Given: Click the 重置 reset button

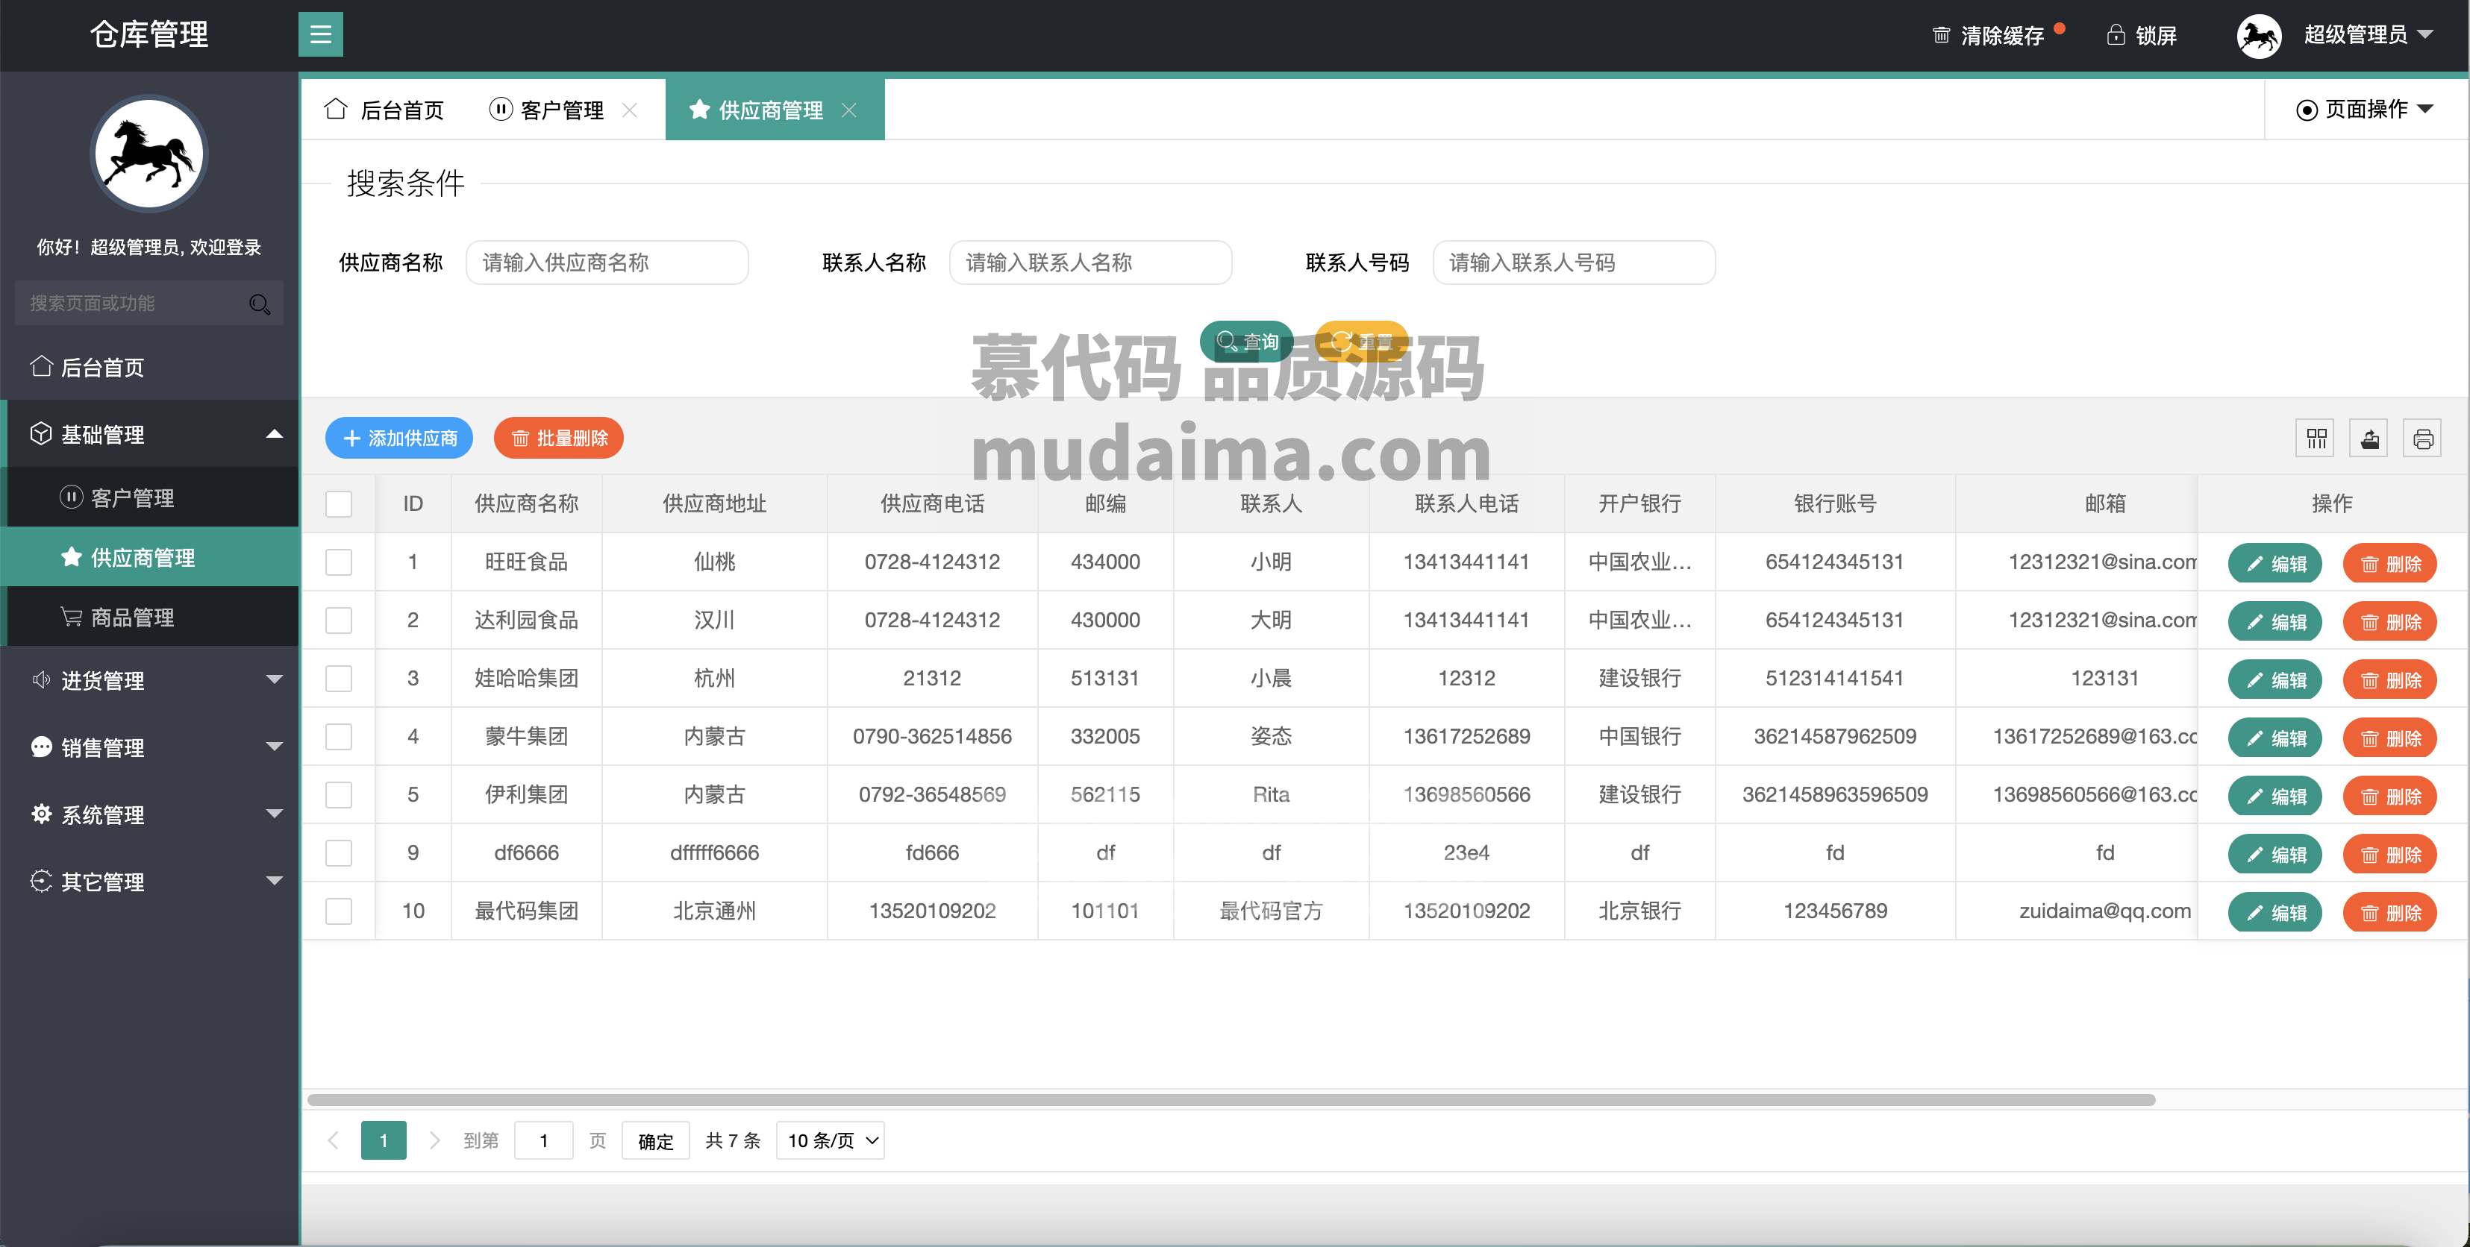Looking at the screenshot, I should click(x=1362, y=342).
